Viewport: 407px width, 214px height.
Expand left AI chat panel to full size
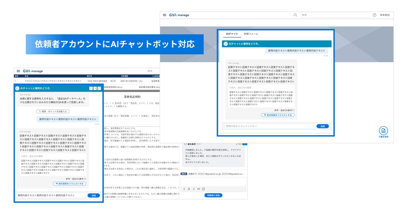[99, 88]
